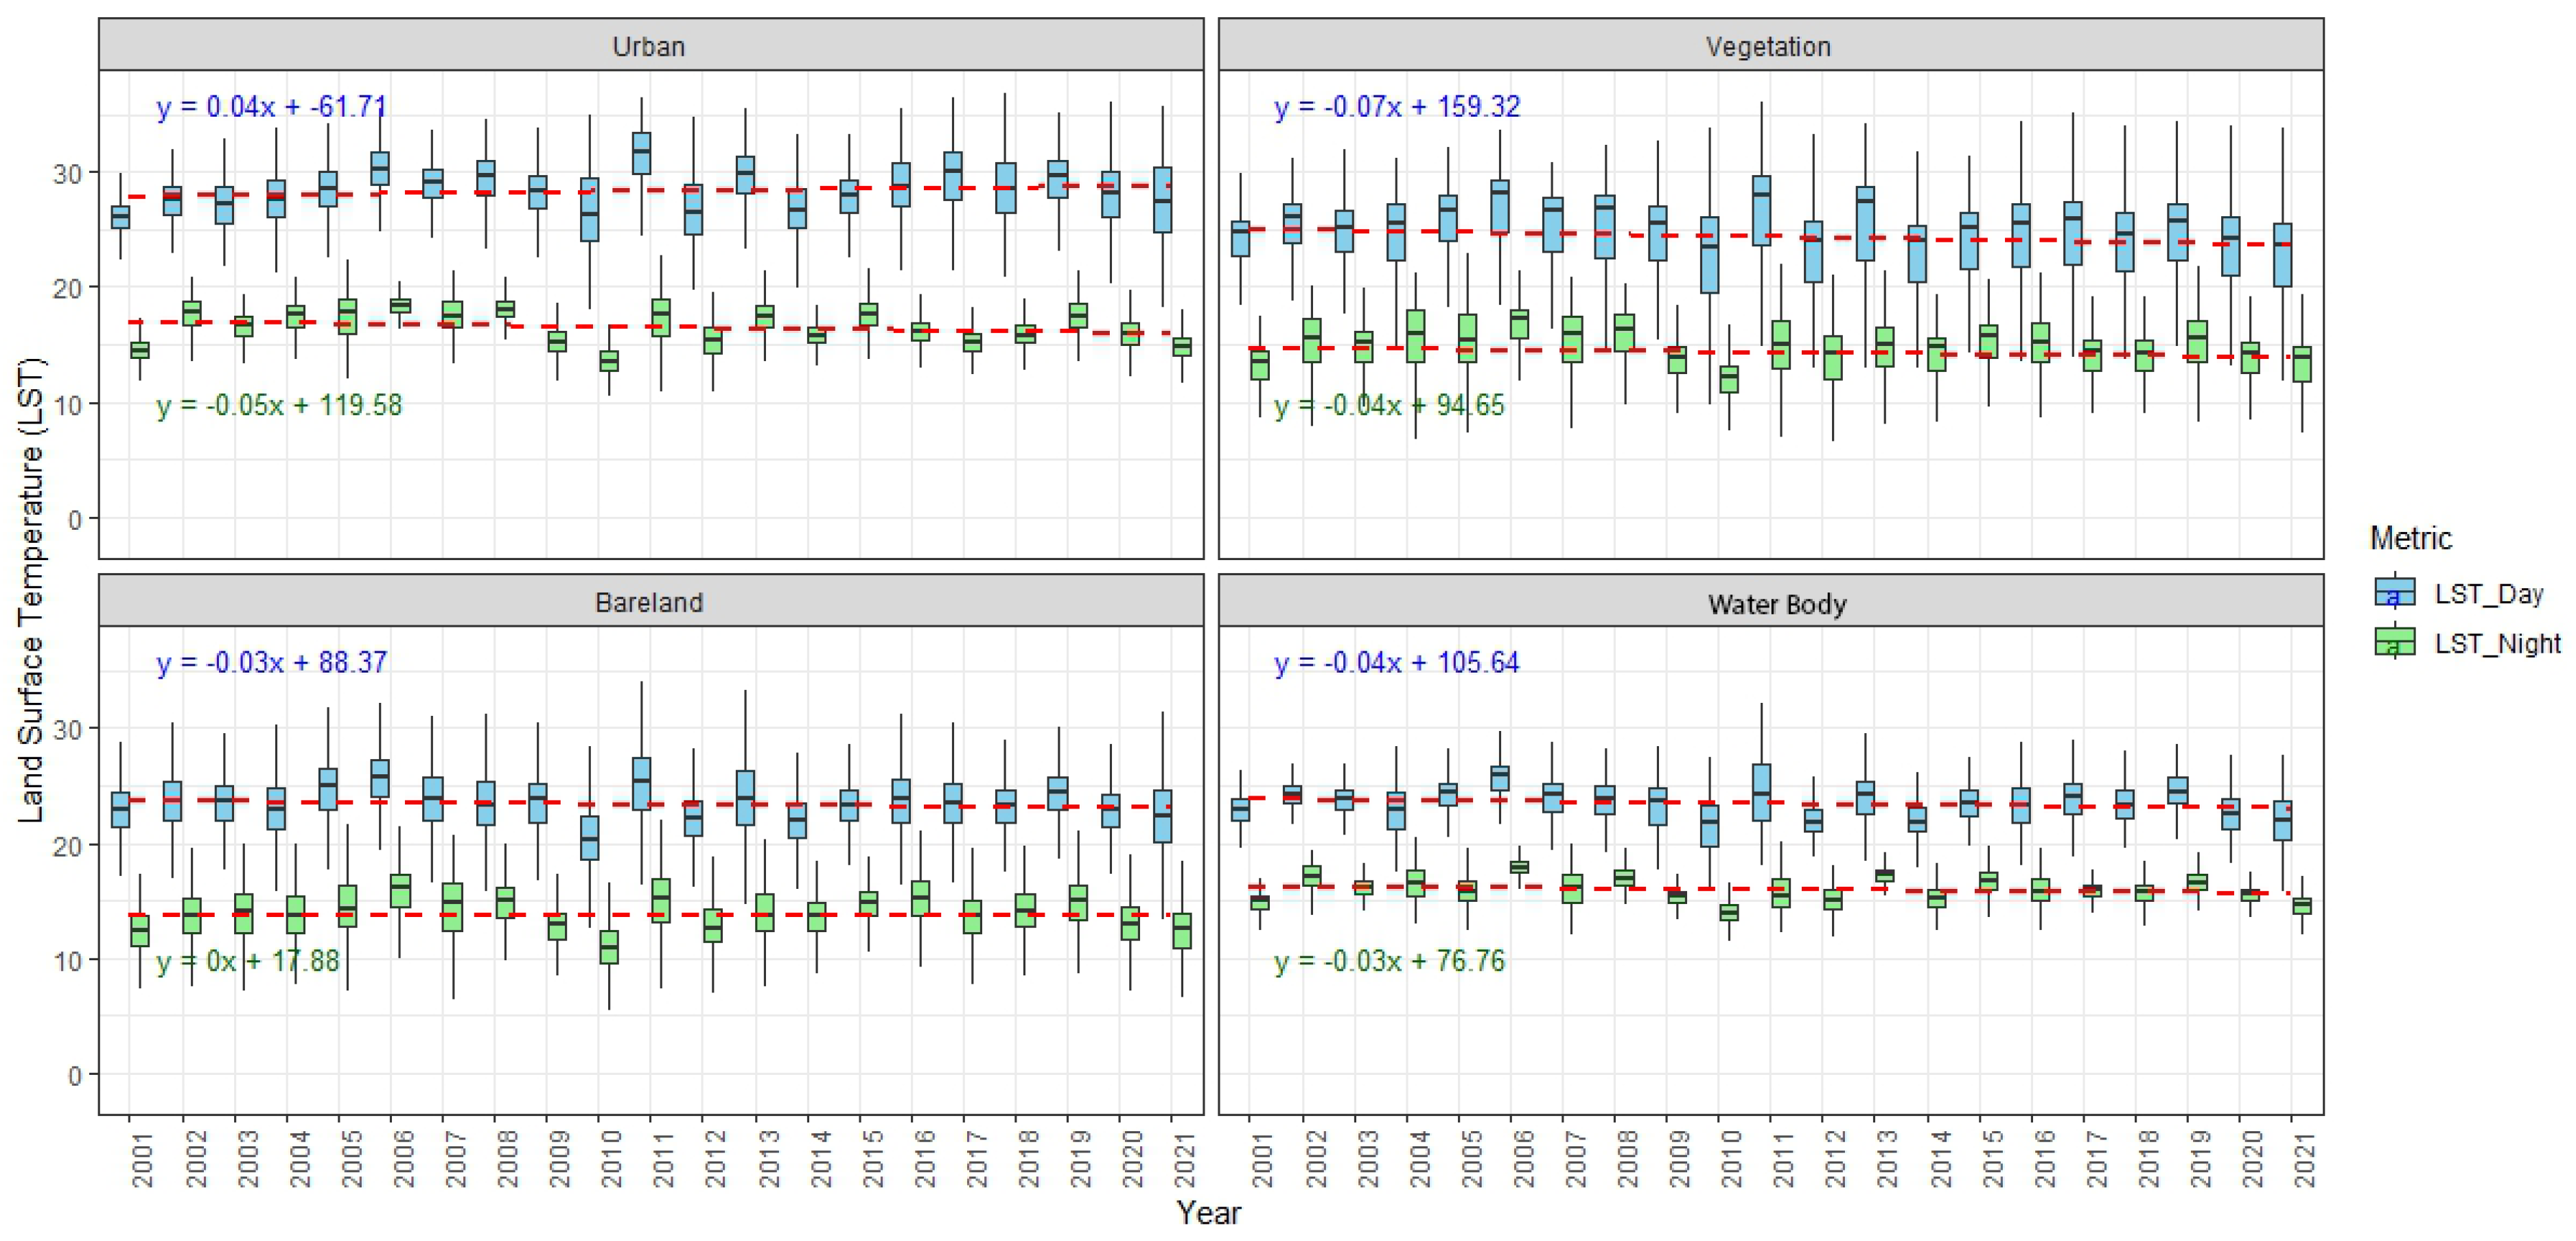This screenshot has height=1241, width=2576.
Task: Click Vegetation day equation y = -0.07x + 159.32
Action: [x=1397, y=106]
